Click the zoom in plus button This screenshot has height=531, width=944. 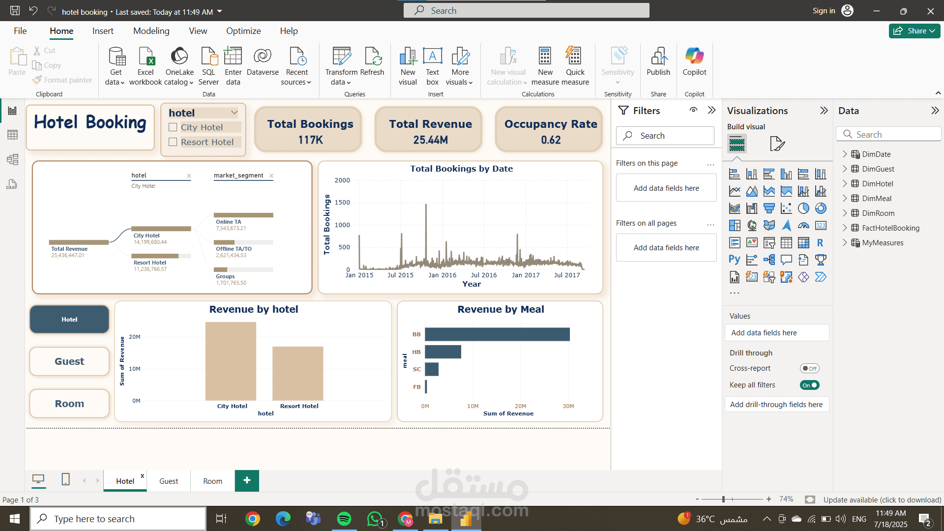(x=768, y=499)
